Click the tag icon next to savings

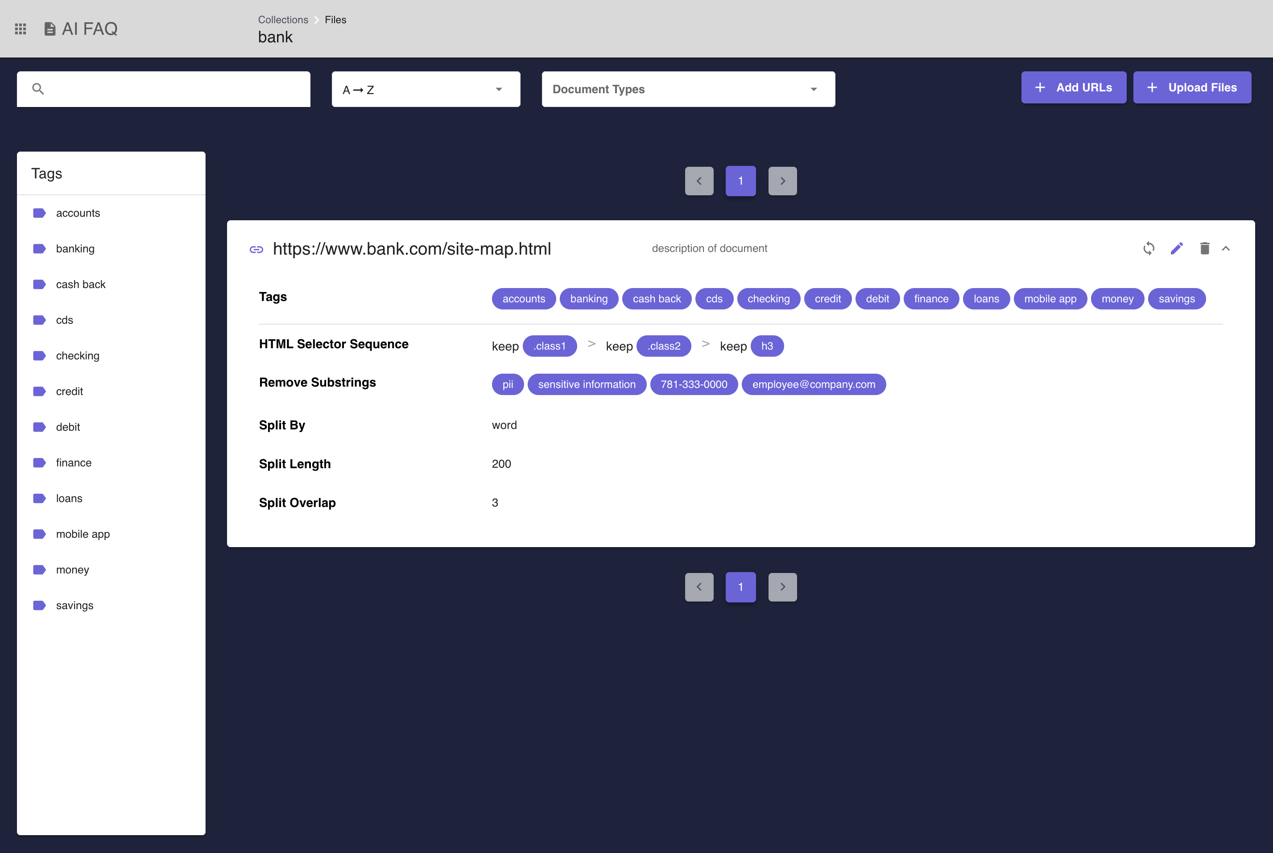[x=39, y=606]
